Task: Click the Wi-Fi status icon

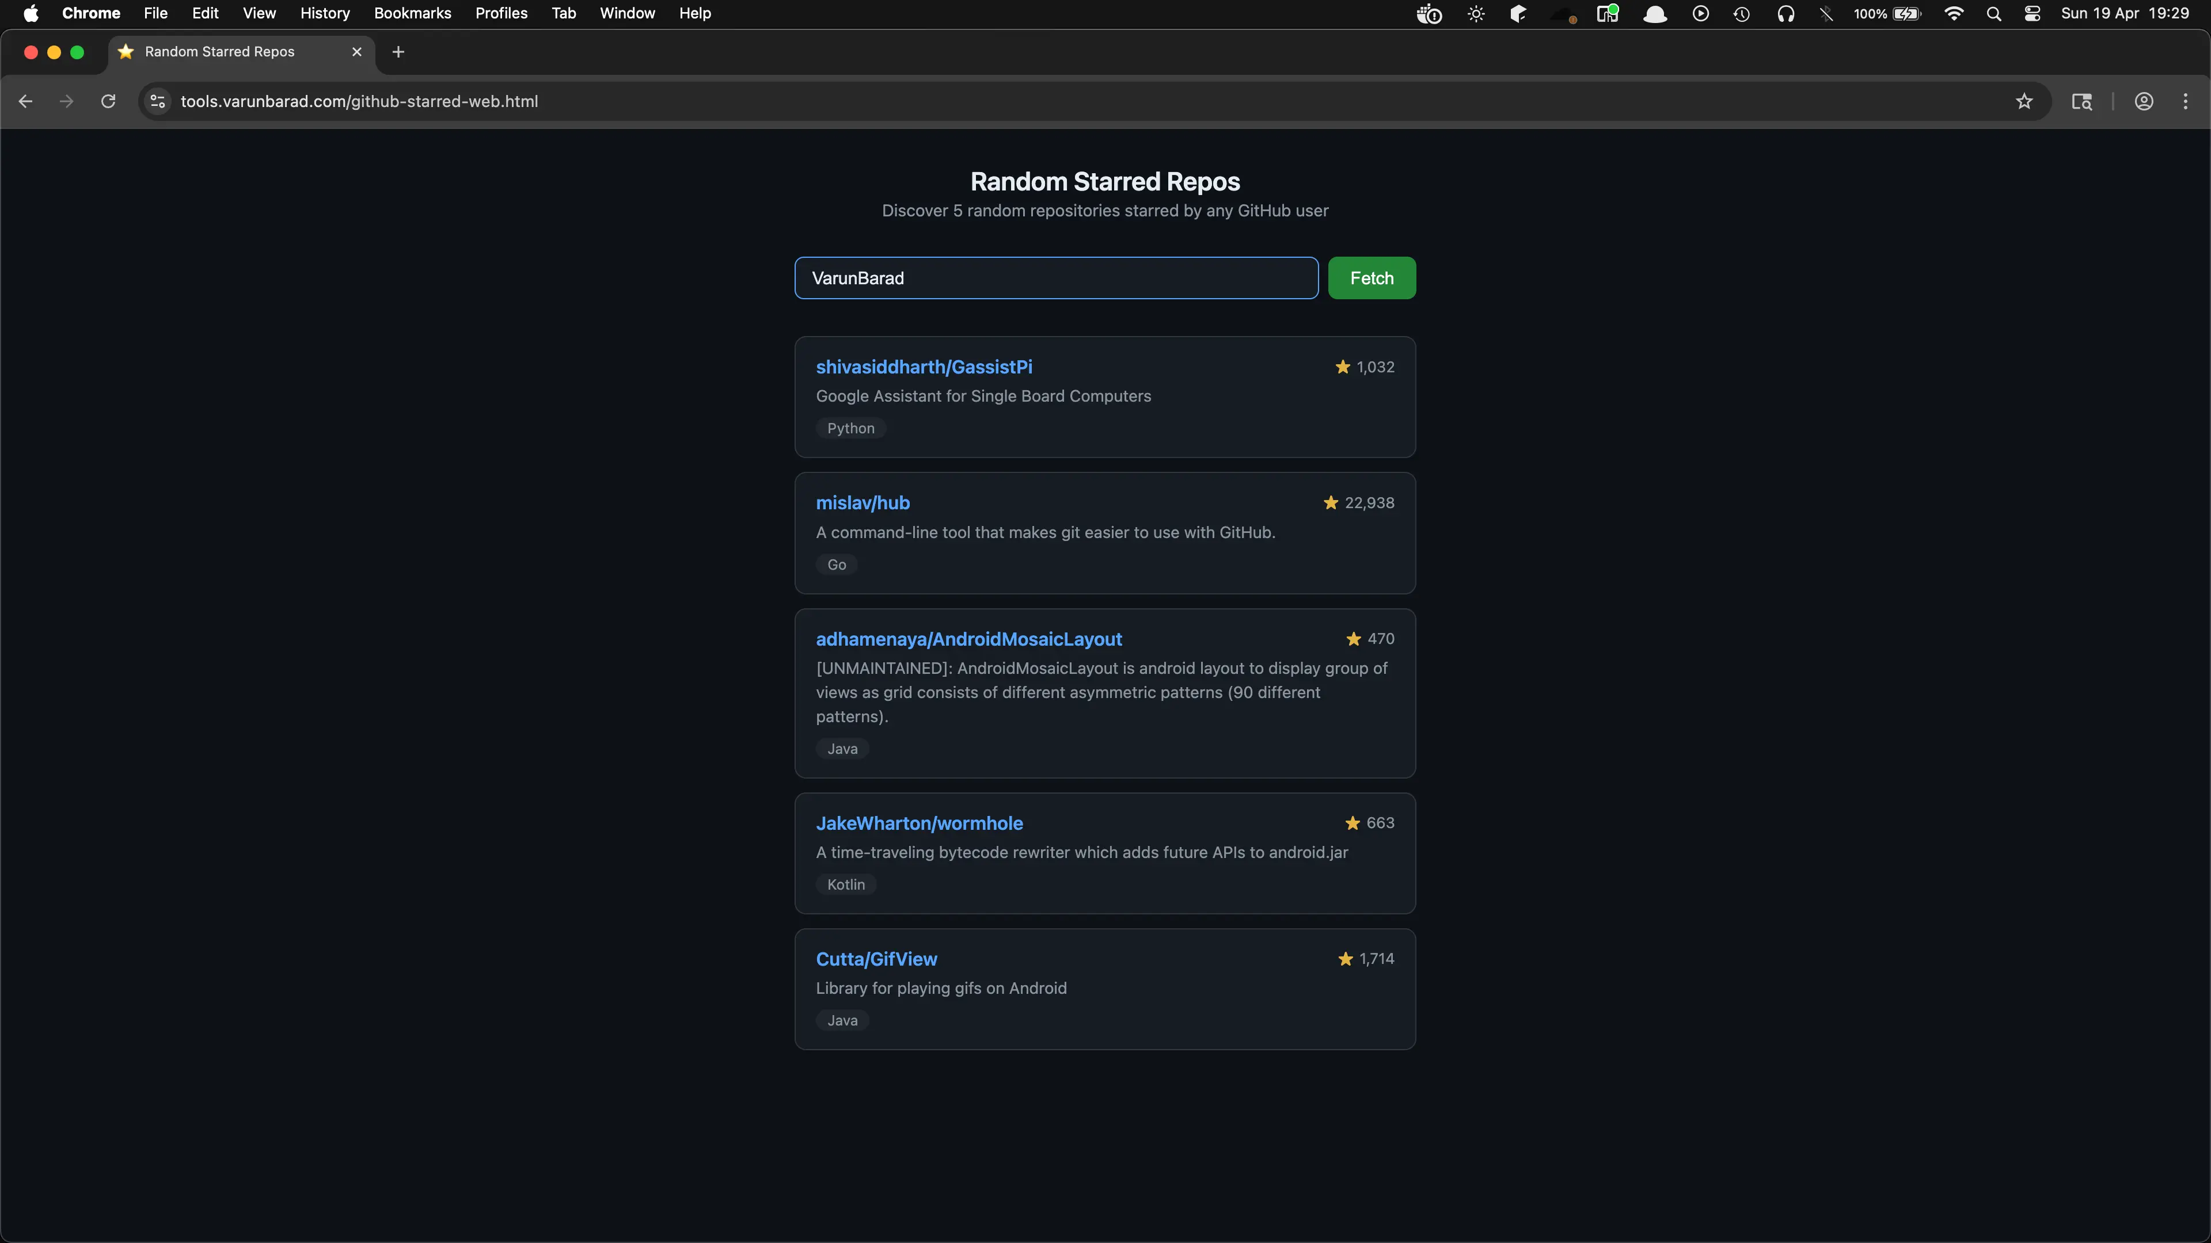Action: (x=1954, y=14)
